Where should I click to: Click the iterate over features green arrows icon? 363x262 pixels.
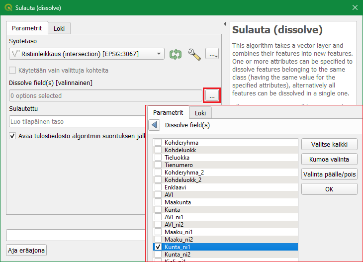pos(176,54)
